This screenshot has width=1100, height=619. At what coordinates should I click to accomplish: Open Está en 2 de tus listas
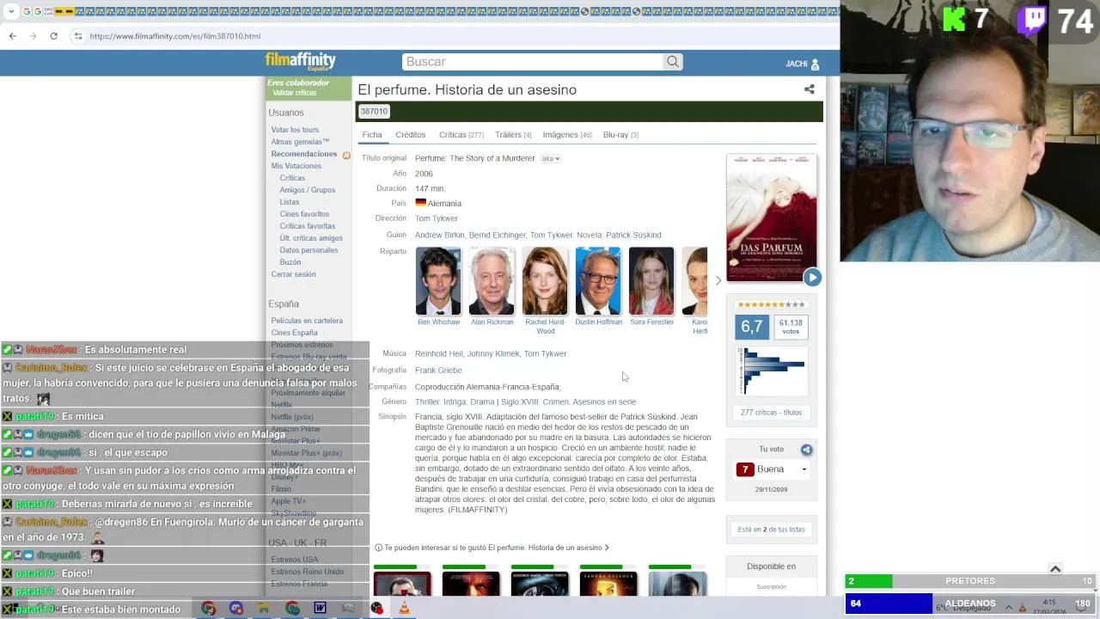(x=771, y=530)
